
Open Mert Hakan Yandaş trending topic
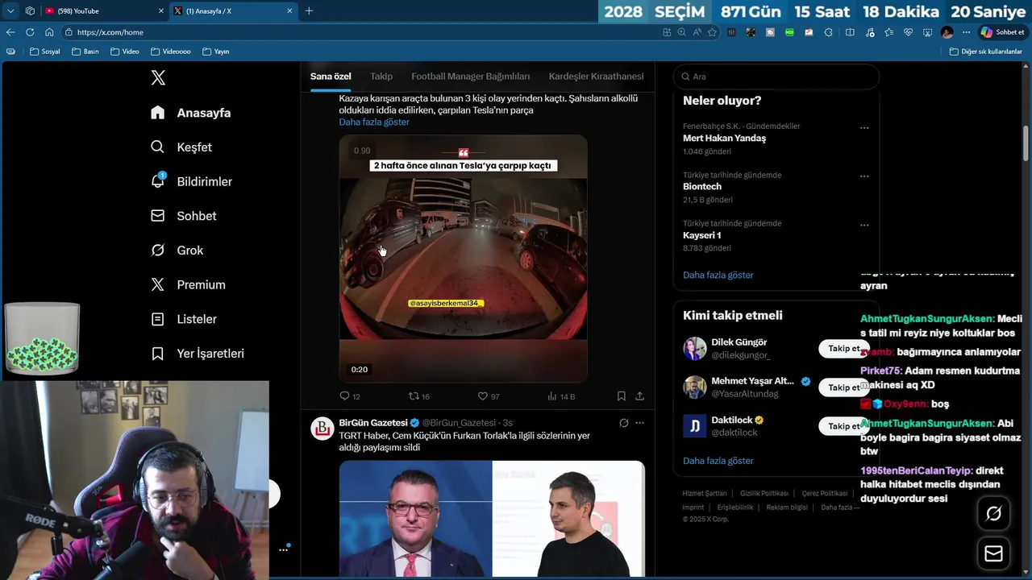(724, 138)
